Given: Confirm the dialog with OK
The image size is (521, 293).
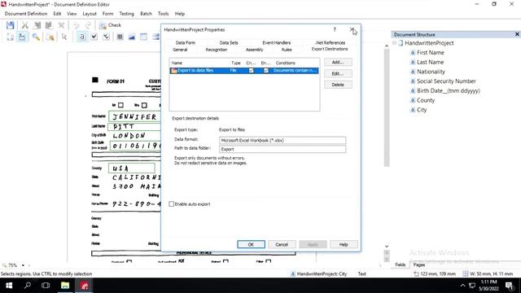Looking at the screenshot, I should [x=251, y=244].
